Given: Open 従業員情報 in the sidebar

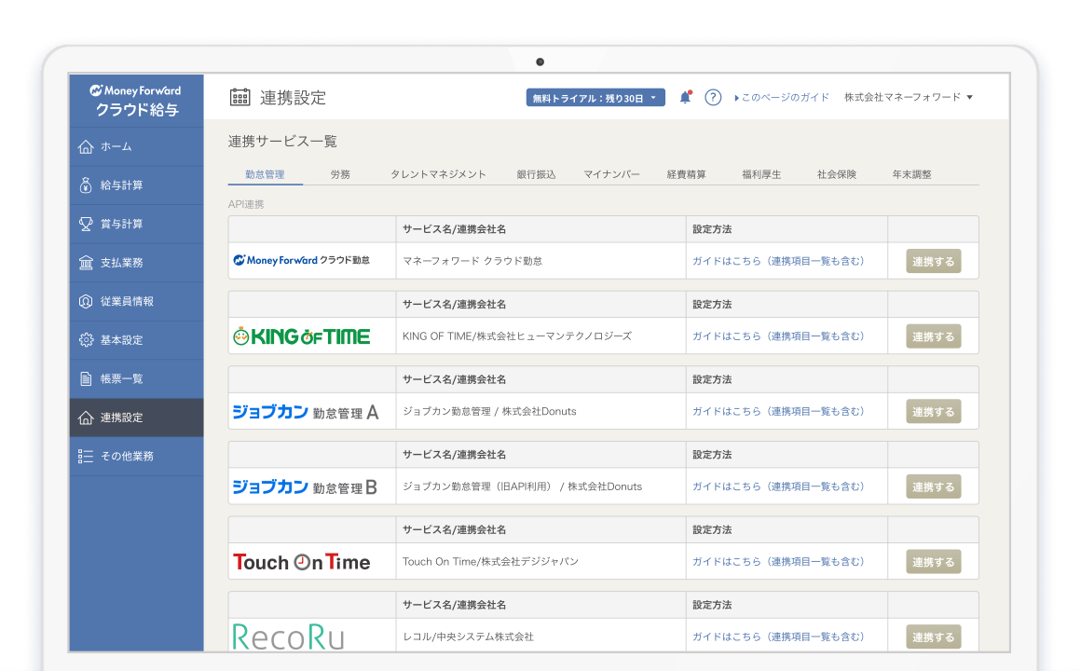Looking at the screenshot, I should coord(136,301).
